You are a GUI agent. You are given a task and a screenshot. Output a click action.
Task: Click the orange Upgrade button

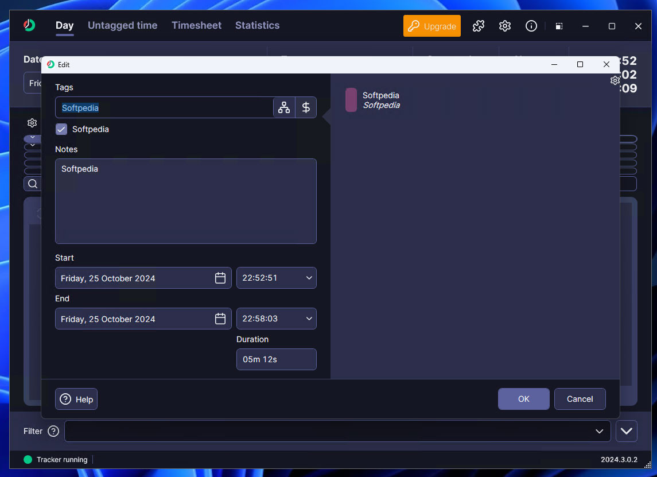click(x=431, y=26)
